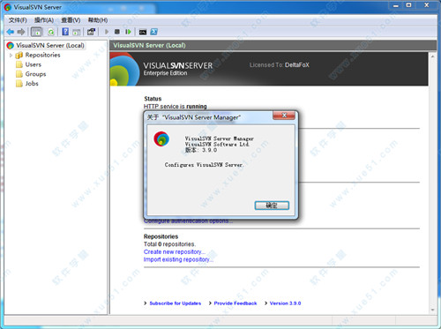Click the VisualSVN icon in the window title bar
This screenshot has width=441, height=329.
point(8,7)
